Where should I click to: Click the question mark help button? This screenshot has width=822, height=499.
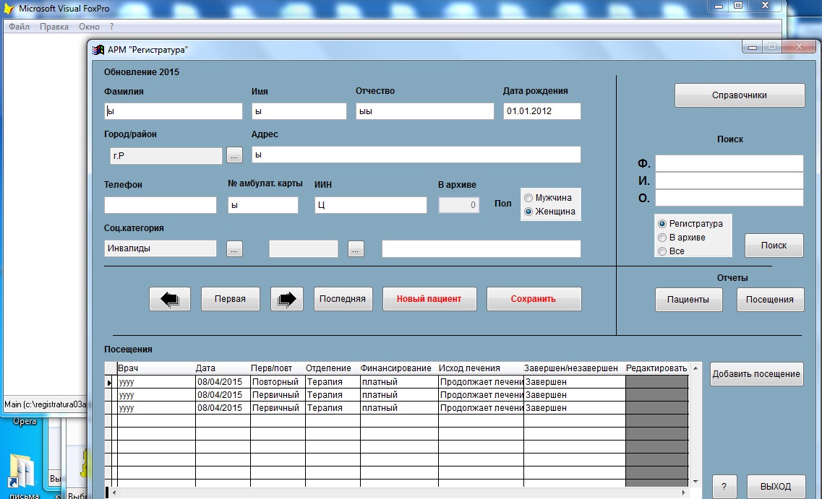724,487
